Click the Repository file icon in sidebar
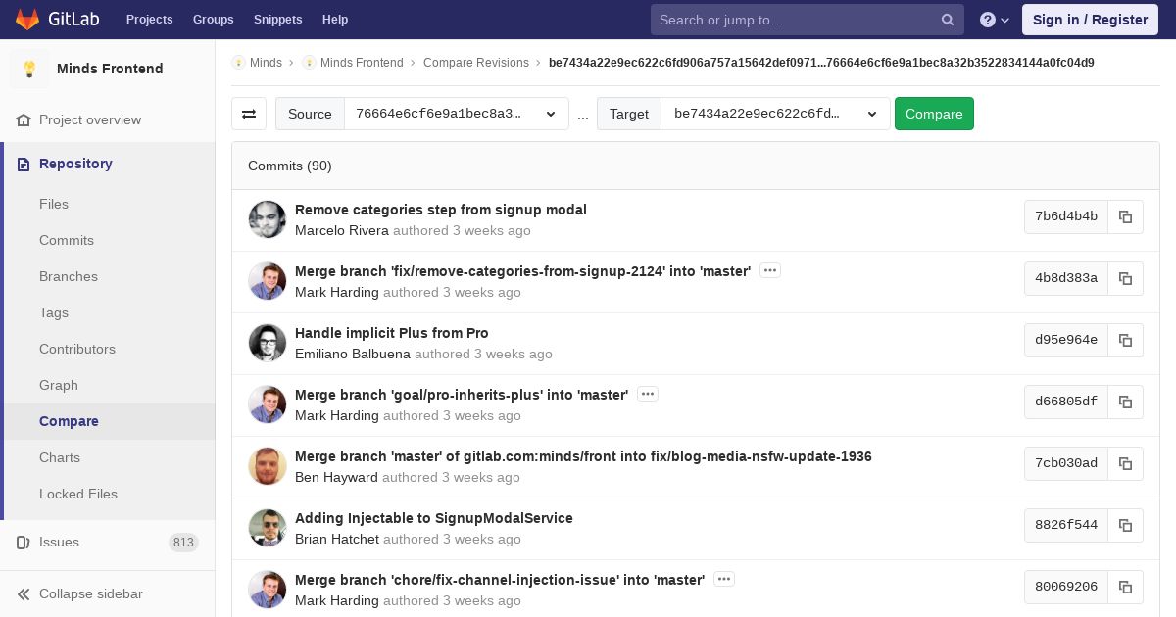 24,164
